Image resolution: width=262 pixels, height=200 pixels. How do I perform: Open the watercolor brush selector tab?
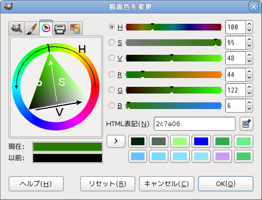point(32,28)
